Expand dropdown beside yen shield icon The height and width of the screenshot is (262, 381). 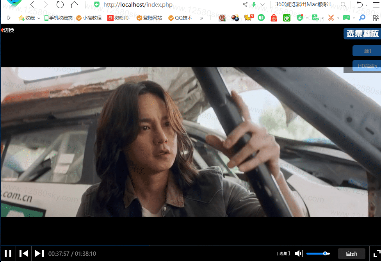307,18
